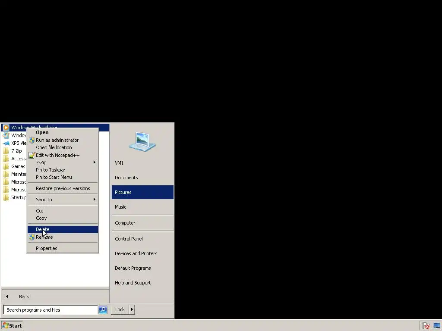The width and height of the screenshot is (442, 331).
Task: Open the VM1 user folder link
Action: point(142,163)
